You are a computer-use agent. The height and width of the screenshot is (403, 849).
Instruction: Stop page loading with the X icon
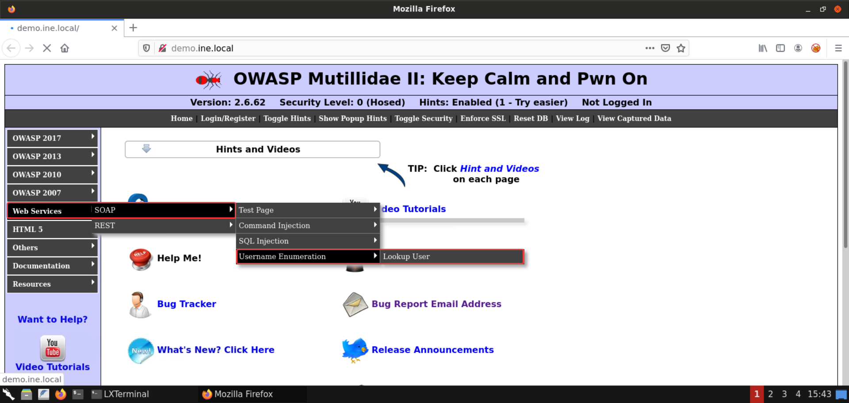47,48
